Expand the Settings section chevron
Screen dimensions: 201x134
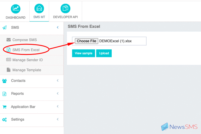tap(58, 119)
